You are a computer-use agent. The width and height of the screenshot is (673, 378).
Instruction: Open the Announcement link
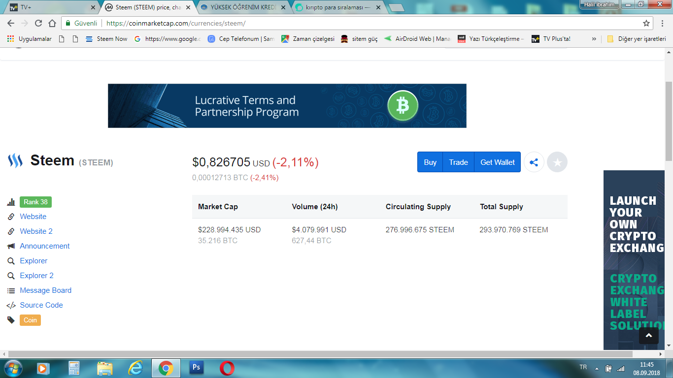click(45, 246)
